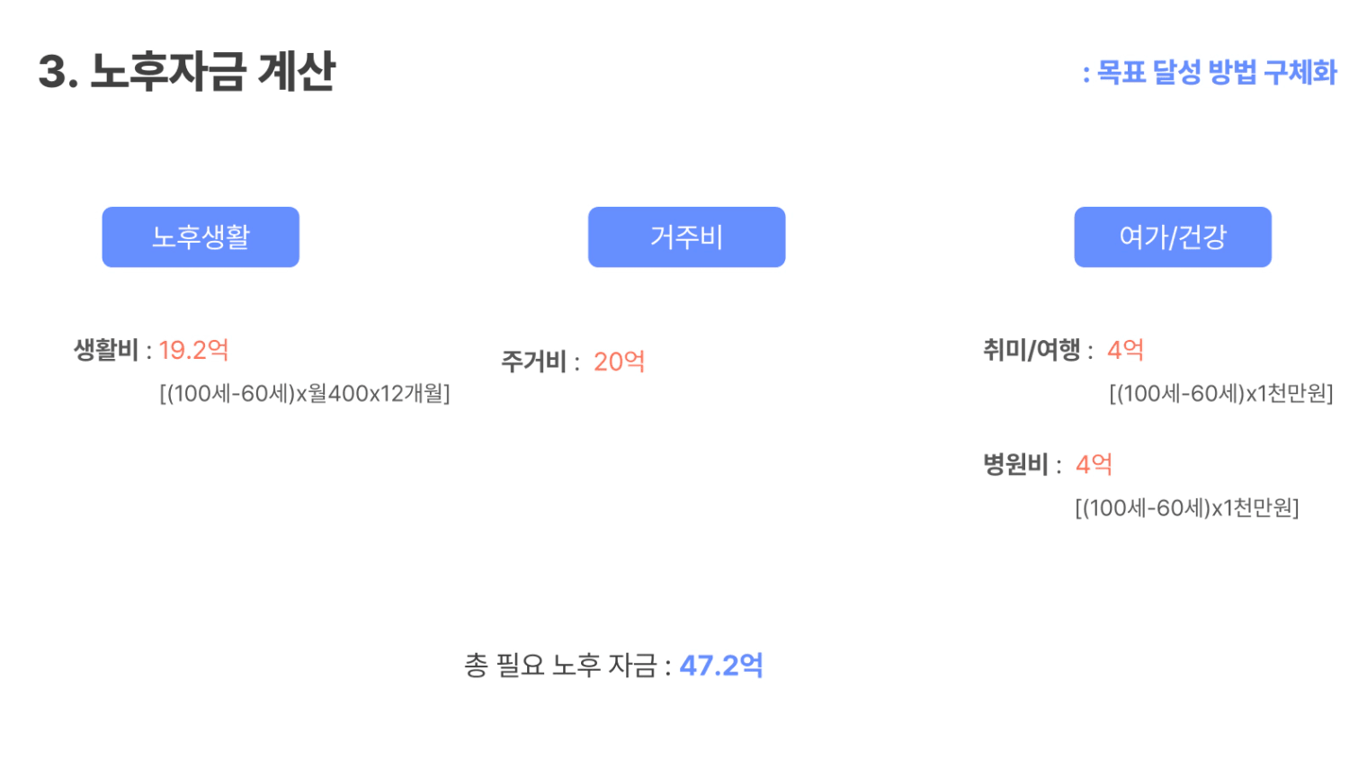Select the orange 20억 amount
Viewport: 1367px width, 769px height.
619,362
